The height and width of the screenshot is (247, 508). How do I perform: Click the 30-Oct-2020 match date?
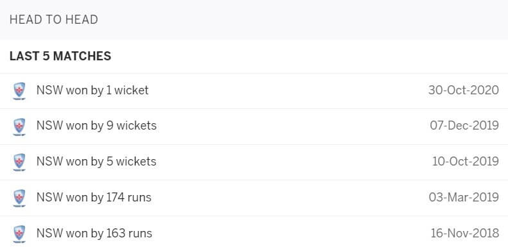463,90
